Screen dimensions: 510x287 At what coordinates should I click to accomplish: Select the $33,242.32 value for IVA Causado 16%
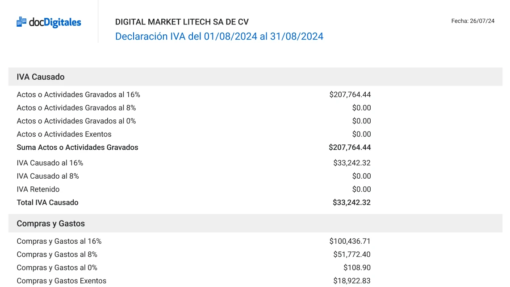click(x=351, y=163)
